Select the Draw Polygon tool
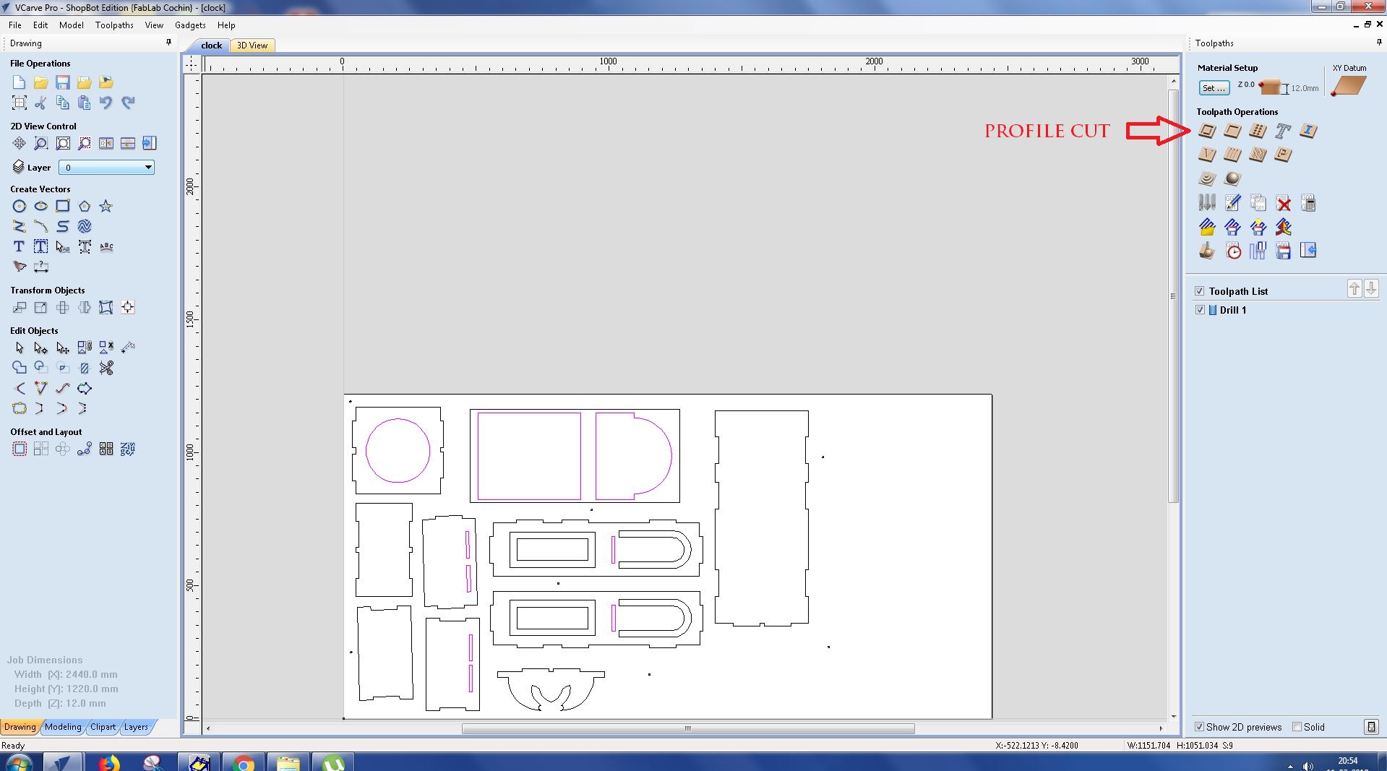This screenshot has height=771, width=1387. pos(85,207)
